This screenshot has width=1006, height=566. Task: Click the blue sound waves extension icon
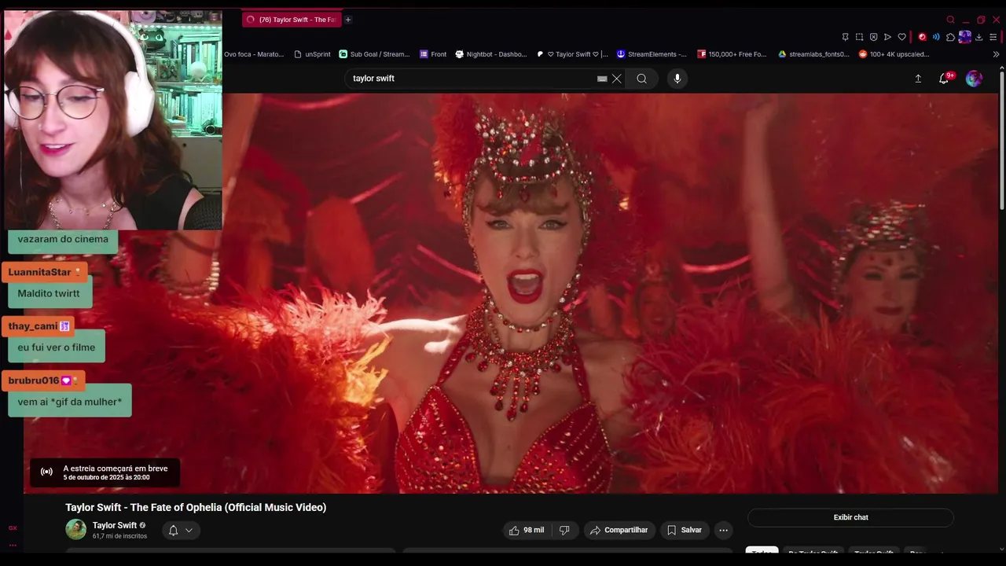click(936, 37)
